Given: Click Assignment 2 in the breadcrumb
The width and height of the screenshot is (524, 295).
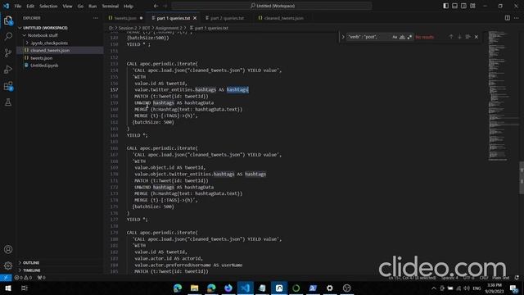Looking at the screenshot, I should click(x=169, y=28).
